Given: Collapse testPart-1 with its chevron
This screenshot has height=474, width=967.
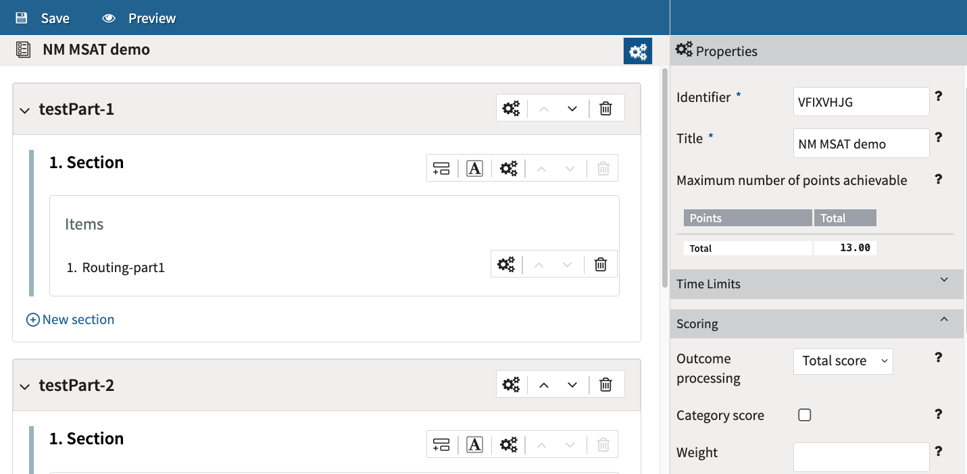Looking at the screenshot, I should (x=25, y=110).
